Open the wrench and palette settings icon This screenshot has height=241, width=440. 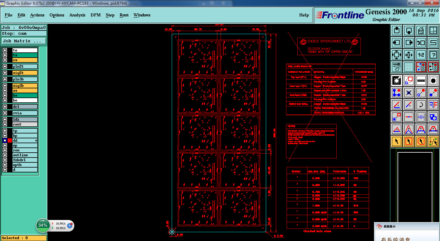coord(397,67)
